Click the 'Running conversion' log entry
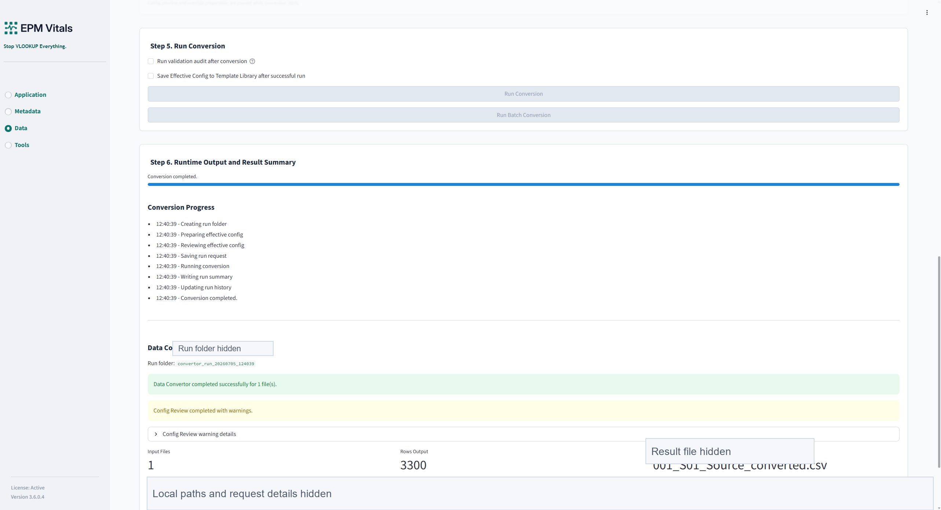 [193, 266]
